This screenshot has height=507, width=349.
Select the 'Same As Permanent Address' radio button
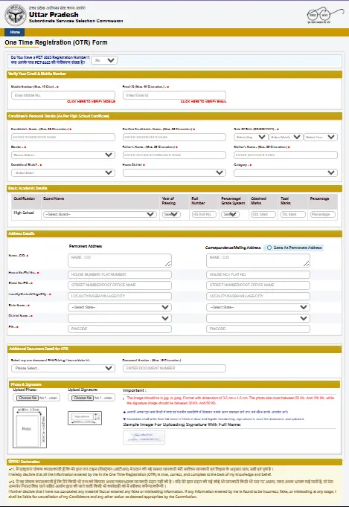[x=269, y=248]
